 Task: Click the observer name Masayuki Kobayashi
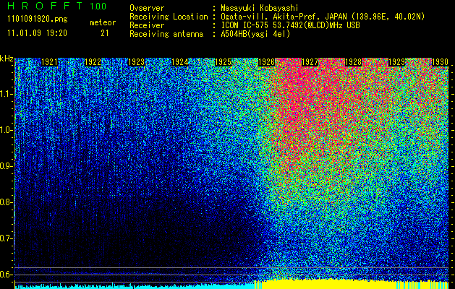coord(260,8)
